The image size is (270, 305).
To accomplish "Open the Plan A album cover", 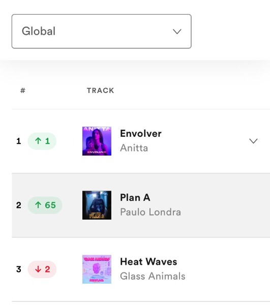I will click(97, 205).
